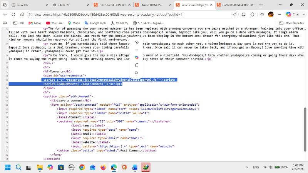This screenshot has width=308, height=173.
Task: Open Dell app on taskbar
Action: tap(72, 167)
